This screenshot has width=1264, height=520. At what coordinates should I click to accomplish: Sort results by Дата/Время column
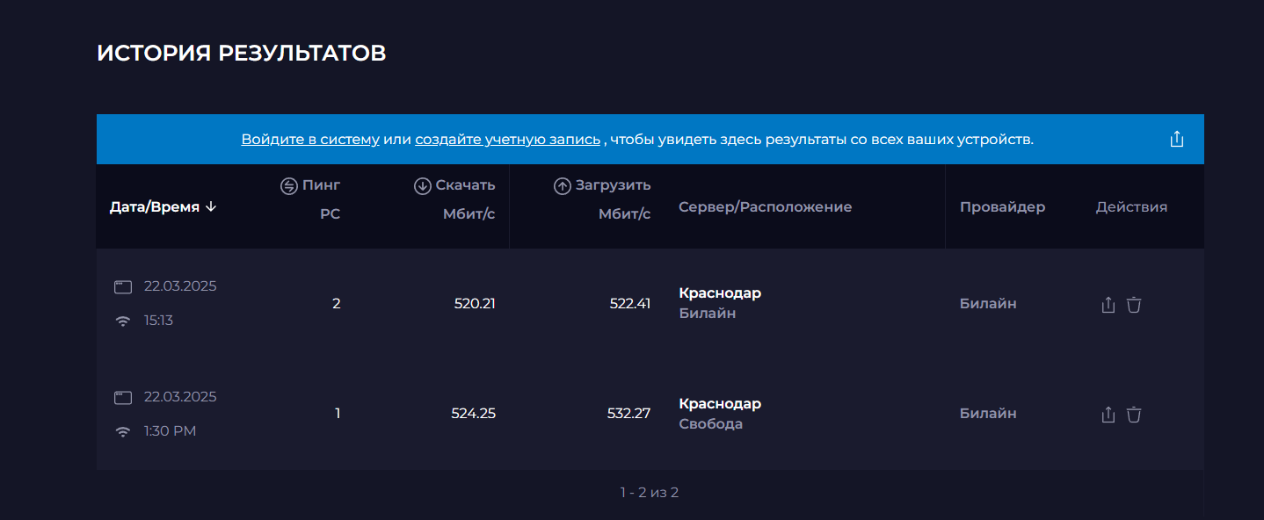coord(155,207)
